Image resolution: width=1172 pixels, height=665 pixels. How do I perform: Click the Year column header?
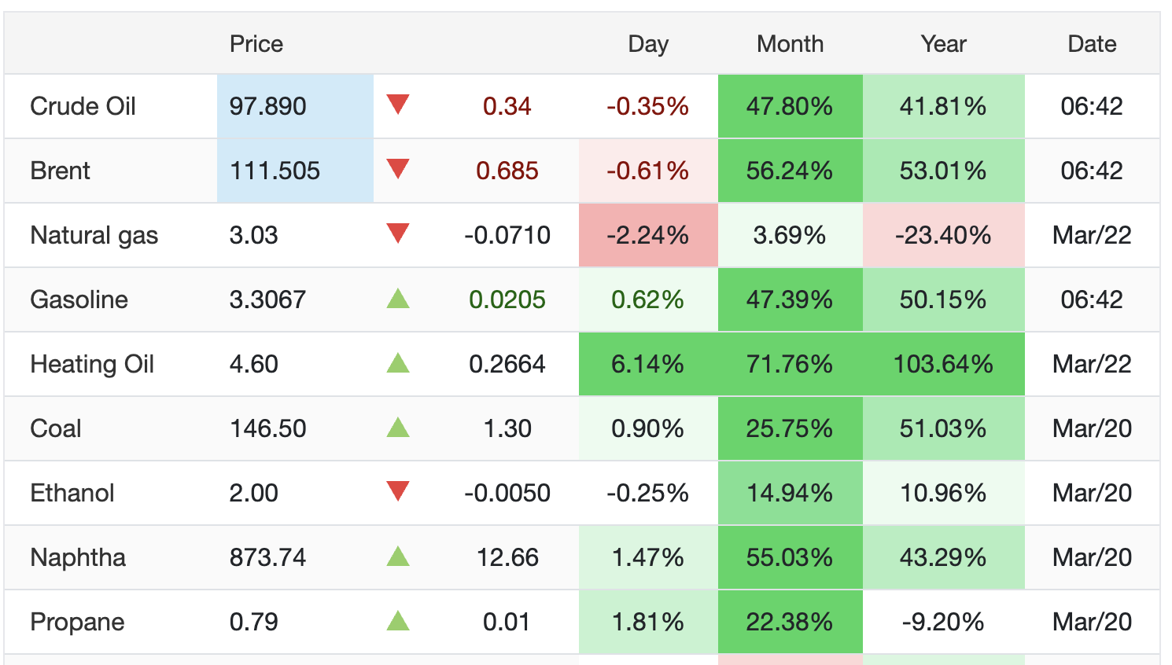pos(943,44)
